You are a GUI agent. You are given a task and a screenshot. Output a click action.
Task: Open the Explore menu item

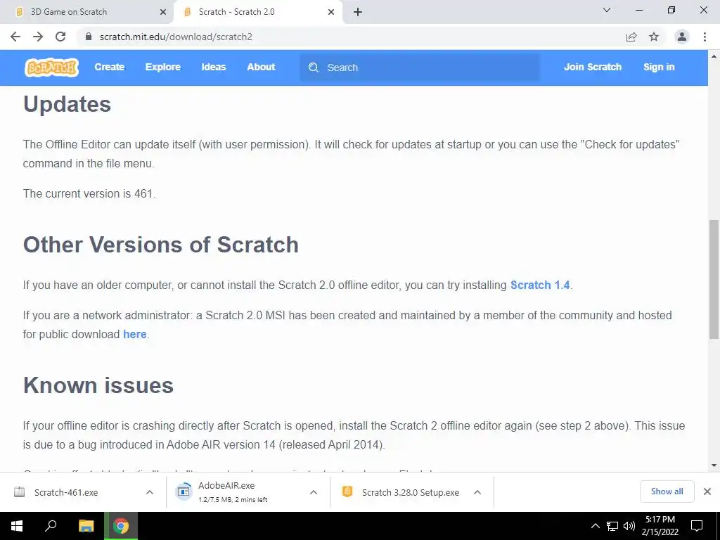pos(163,67)
